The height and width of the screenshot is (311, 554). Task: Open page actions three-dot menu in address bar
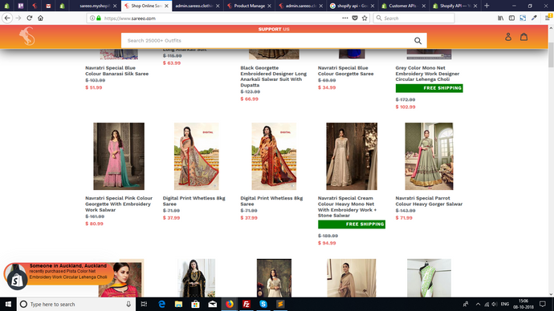point(345,18)
